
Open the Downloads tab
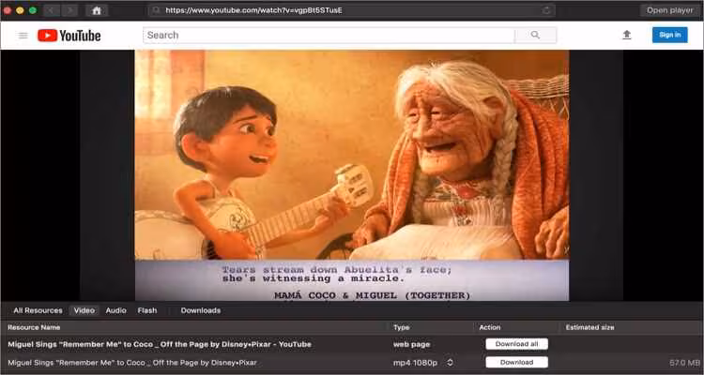201,310
